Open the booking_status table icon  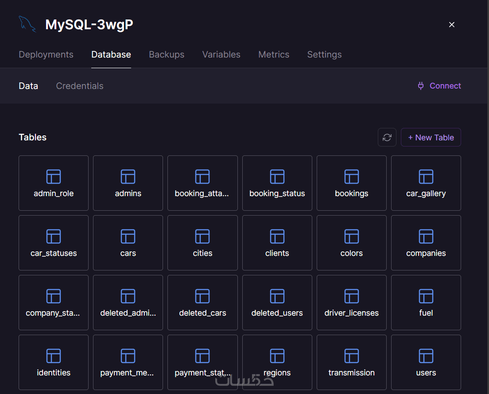[x=277, y=177]
